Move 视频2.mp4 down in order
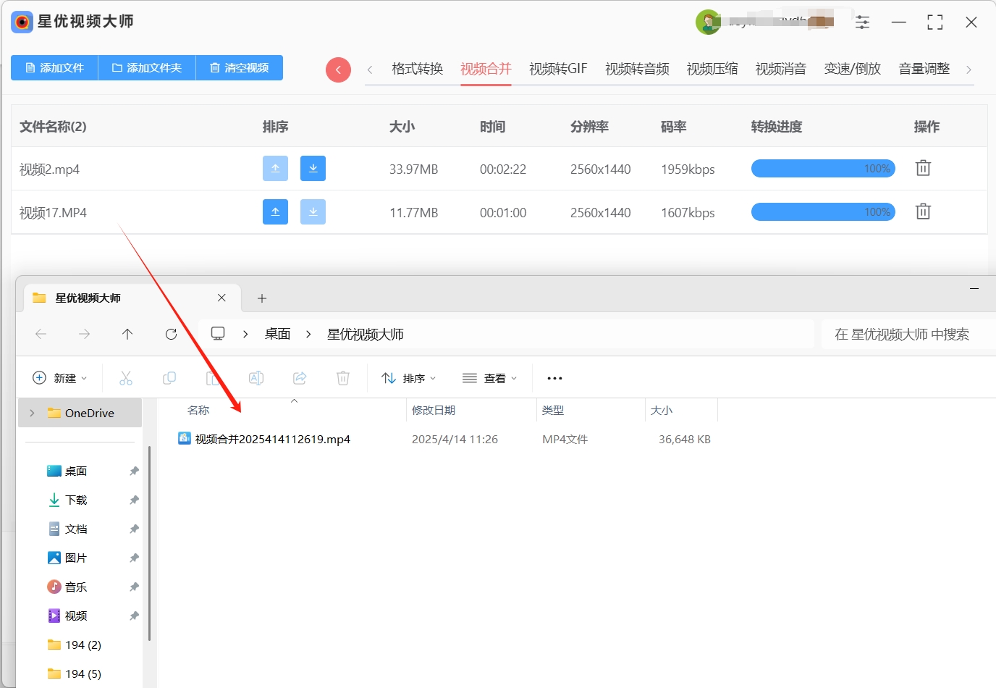The width and height of the screenshot is (996, 688). click(x=313, y=168)
